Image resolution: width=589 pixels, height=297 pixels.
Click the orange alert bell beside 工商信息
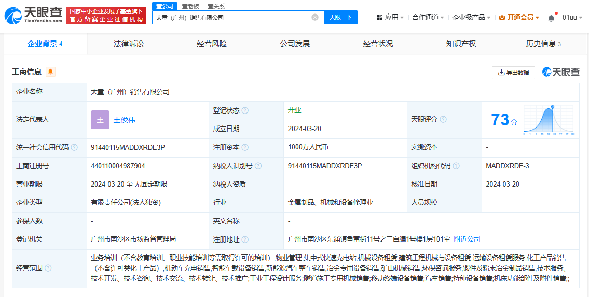click(50, 72)
